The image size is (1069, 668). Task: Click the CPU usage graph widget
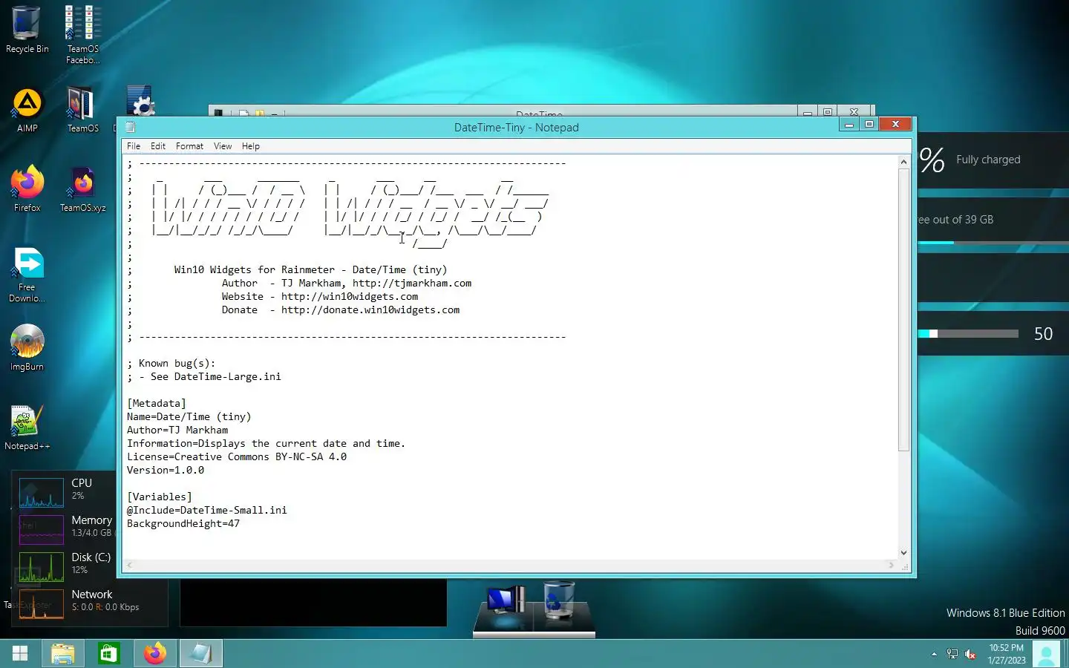[x=42, y=492]
